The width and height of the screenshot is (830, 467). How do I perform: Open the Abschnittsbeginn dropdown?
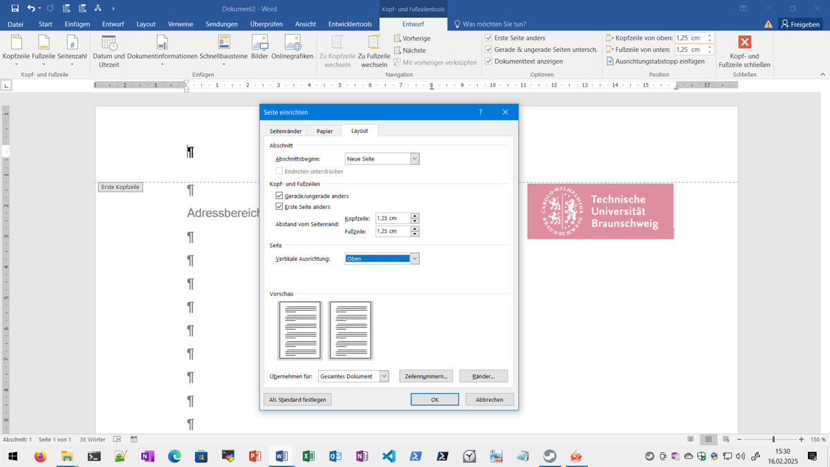coord(414,159)
